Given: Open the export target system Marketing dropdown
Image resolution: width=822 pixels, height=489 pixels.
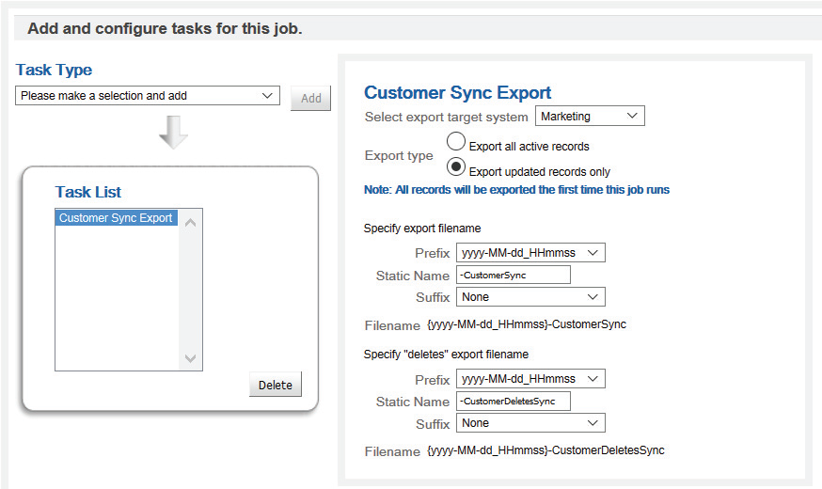Looking at the screenshot, I should (x=590, y=116).
